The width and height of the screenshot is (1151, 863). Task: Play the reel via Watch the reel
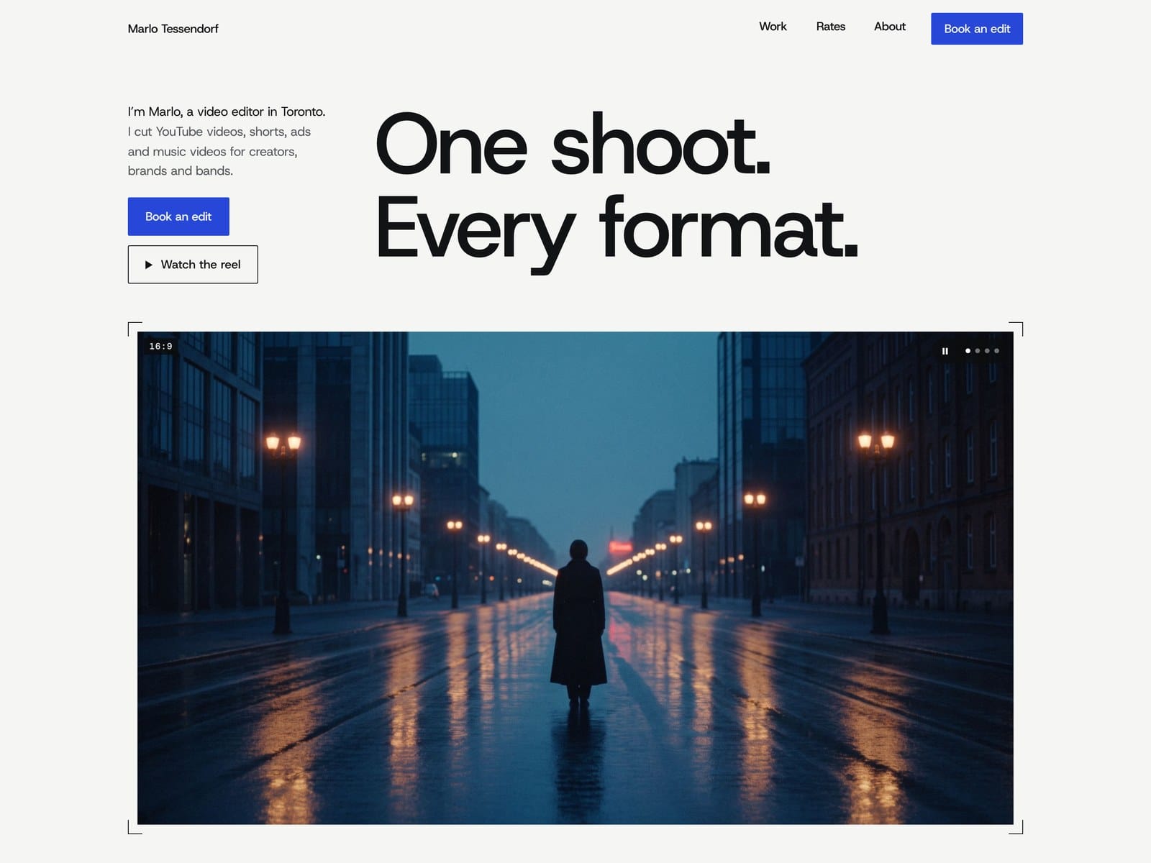[x=193, y=265]
